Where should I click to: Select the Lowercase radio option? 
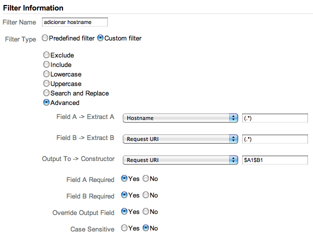click(47, 74)
